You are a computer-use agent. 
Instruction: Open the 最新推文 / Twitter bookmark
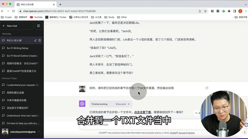coord(56,17)
